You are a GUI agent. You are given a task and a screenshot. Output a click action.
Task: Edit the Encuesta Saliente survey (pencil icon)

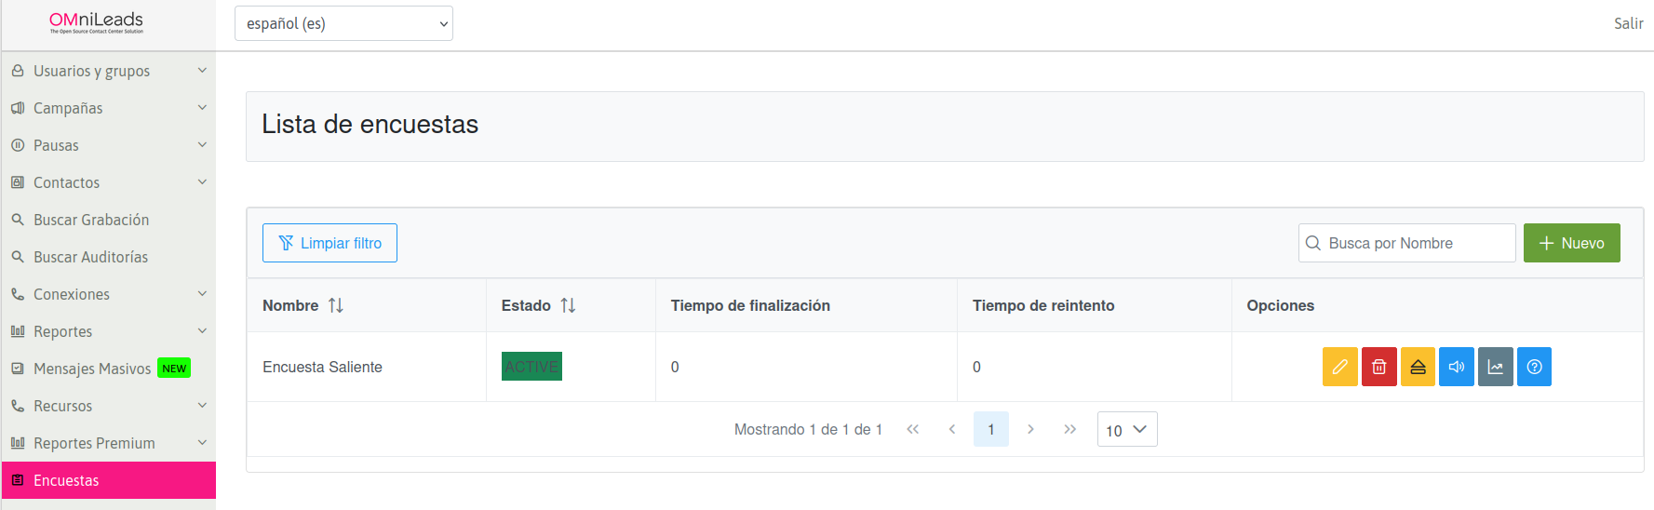[1339, 367]
